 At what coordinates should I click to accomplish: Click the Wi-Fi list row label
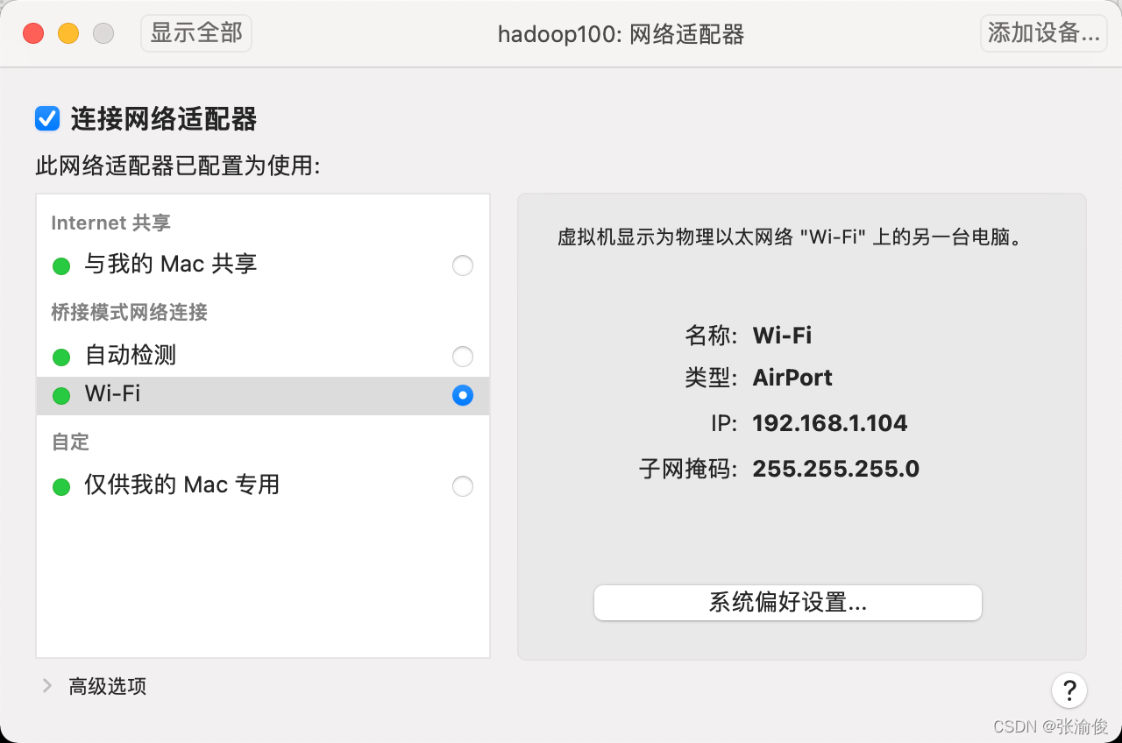tap(112, 393)
